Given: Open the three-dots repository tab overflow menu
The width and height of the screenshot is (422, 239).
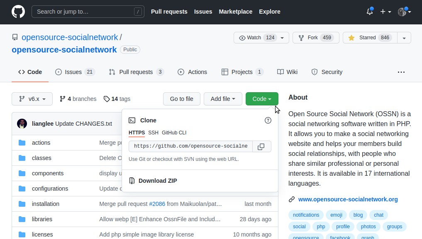Looking at the screenshot, I should pos(401,72).
